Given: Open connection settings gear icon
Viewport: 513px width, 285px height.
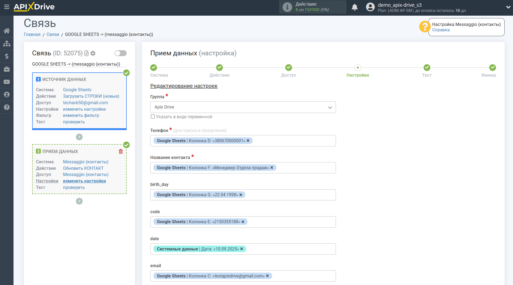Looking at the screenshot, I should 93,53.
